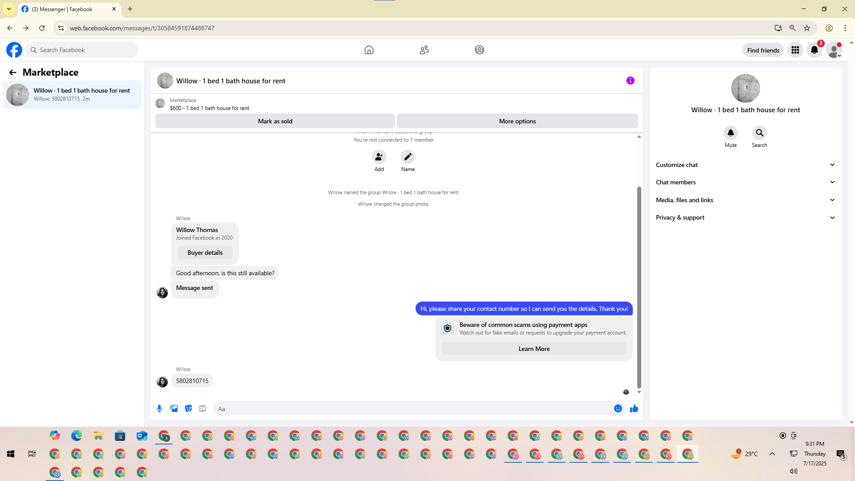This screenshot has width=855, height=481.
Task: Click the address bar URL
Action: [142, 28]
